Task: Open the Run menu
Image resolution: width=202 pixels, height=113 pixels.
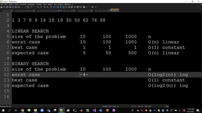Action: tap(56, 4)
